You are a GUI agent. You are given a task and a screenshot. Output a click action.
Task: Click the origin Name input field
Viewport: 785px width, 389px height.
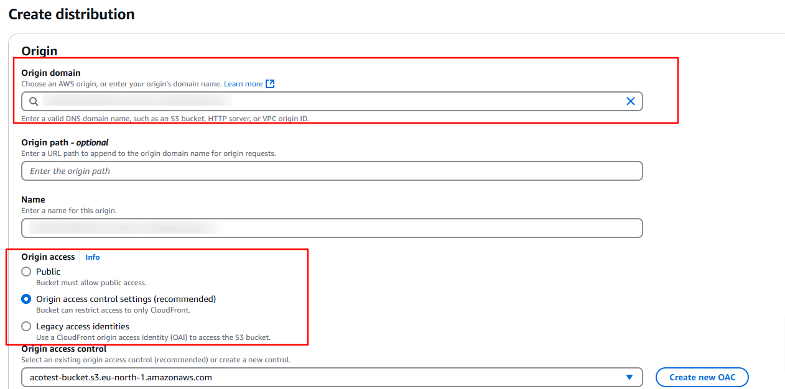332,228
